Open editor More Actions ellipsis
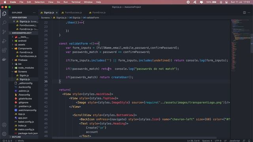 pyautogui.click(x=249, y=13)
